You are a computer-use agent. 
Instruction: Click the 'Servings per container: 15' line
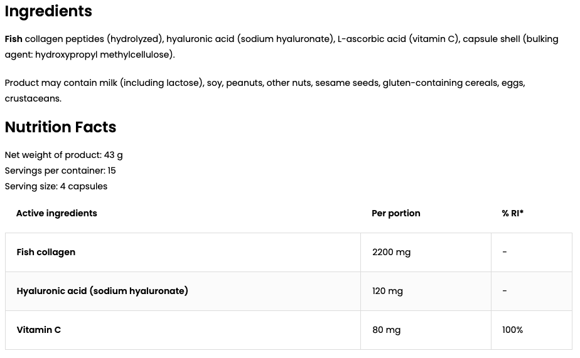tap(60, 171)
